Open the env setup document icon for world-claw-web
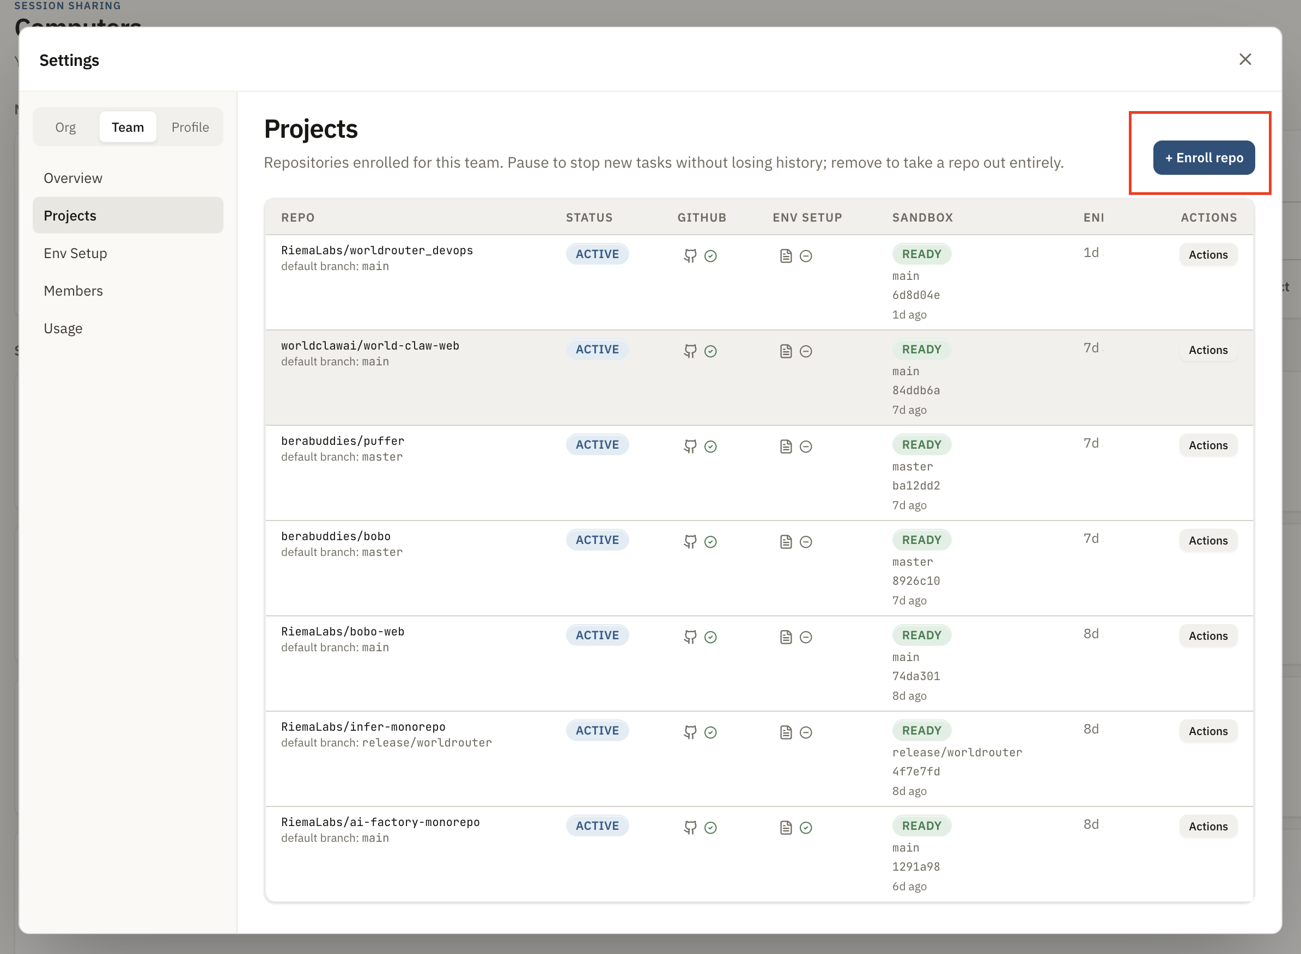The width and height of the screenshot is (1301, 954). [786, 351]
